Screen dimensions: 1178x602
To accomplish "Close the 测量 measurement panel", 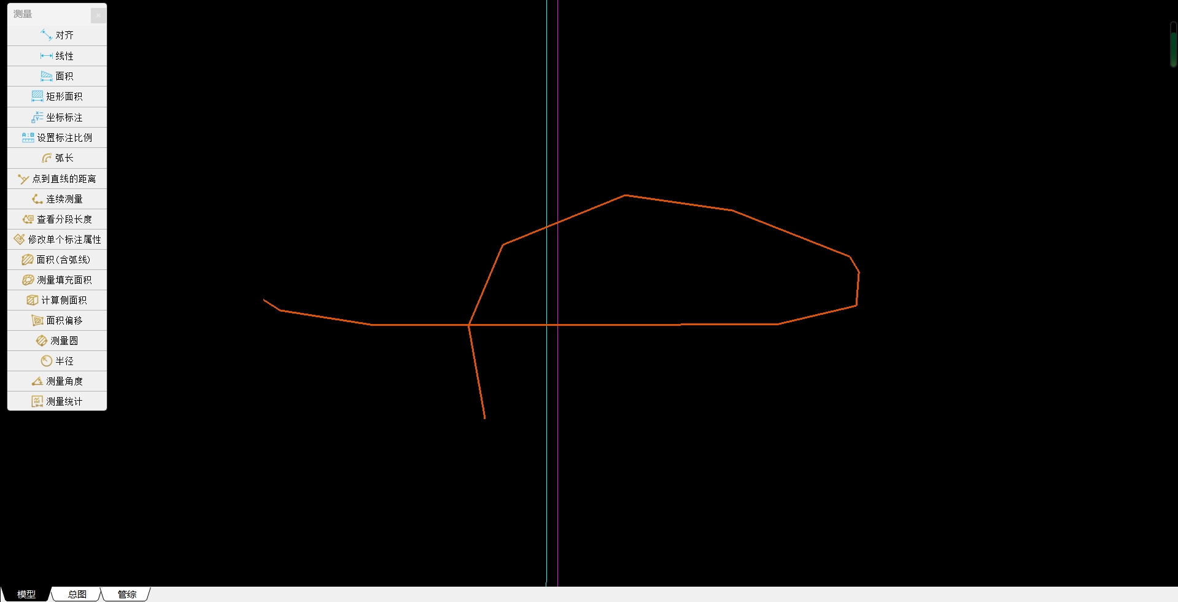I will [98, 15].
